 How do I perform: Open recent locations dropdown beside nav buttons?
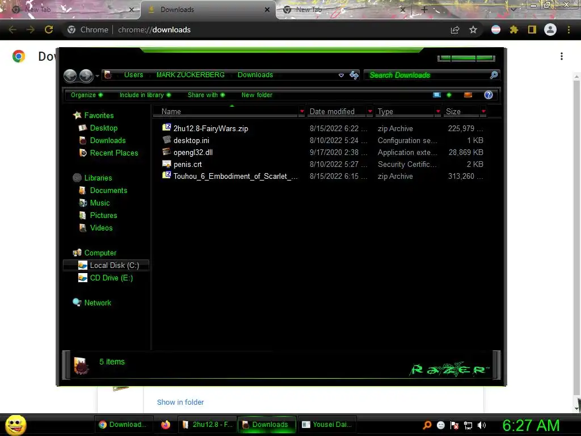tap(97, 76)
